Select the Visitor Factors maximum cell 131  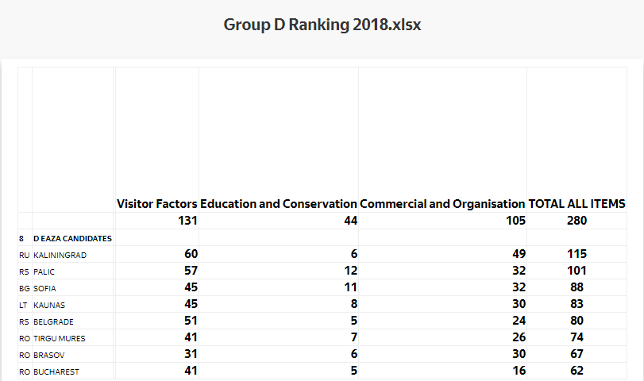coord(186,221)
